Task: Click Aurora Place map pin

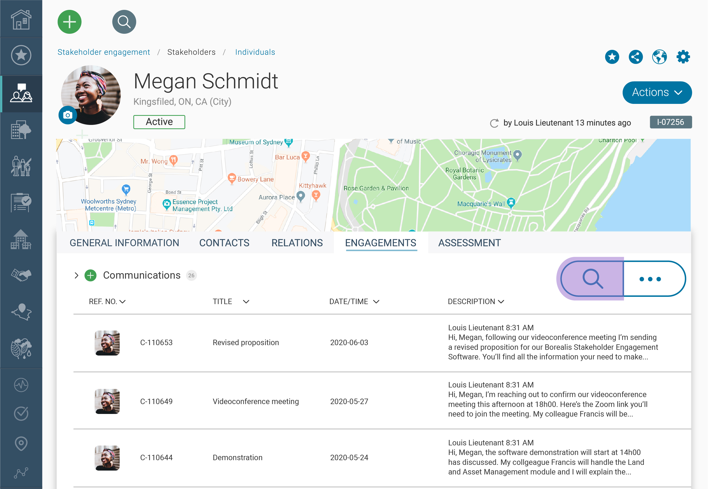Action: pos(301,196)
